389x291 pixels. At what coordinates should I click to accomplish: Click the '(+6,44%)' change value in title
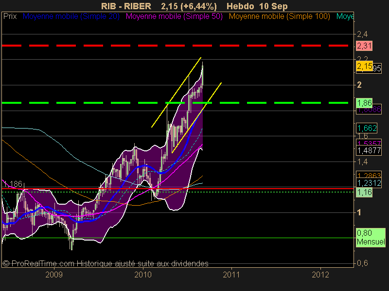[x=198, y=6]
